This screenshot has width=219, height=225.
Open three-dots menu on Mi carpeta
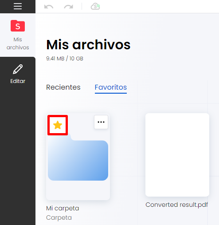point(101,122)
